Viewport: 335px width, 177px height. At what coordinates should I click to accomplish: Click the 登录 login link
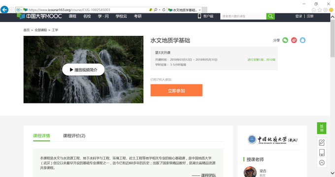[x=299, y=16]
